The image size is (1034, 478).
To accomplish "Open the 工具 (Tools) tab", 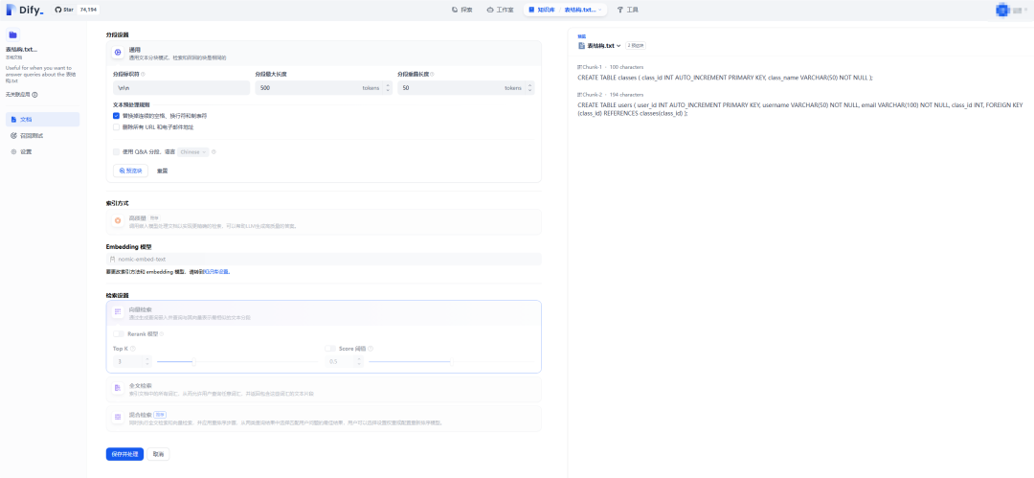I will pos(628,10).
